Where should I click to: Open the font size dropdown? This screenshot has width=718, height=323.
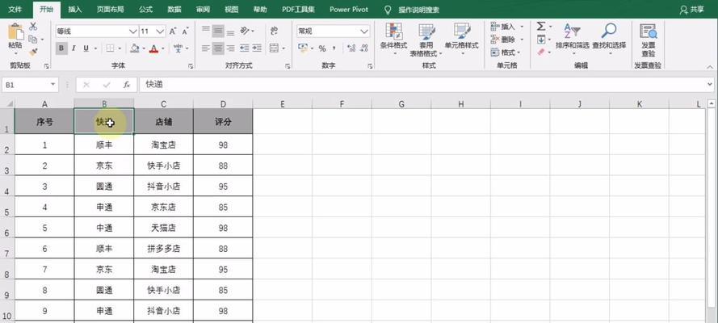click(160, 31)
